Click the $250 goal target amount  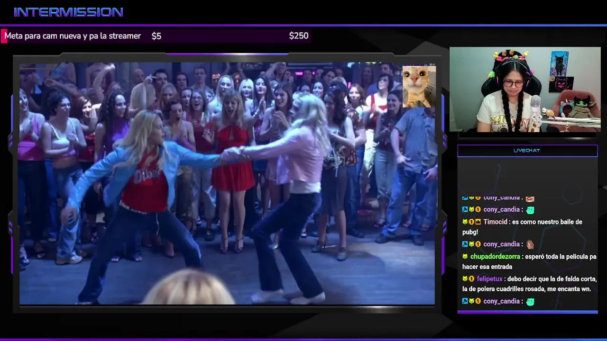pos(299,36)
